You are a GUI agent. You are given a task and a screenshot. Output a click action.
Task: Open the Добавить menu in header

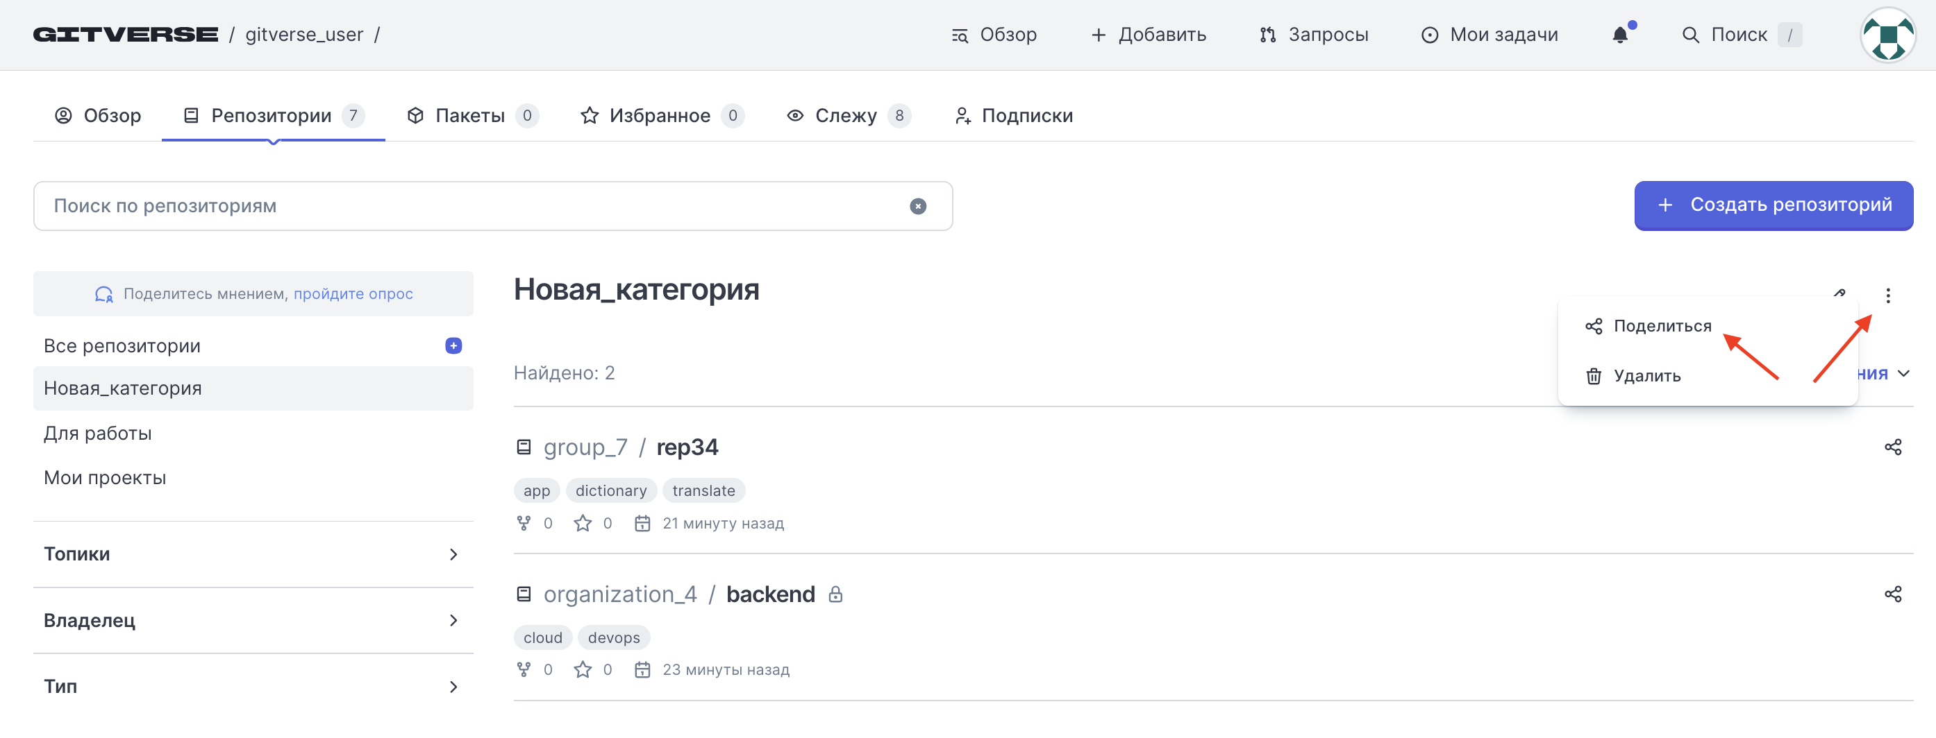point(1149,35)
